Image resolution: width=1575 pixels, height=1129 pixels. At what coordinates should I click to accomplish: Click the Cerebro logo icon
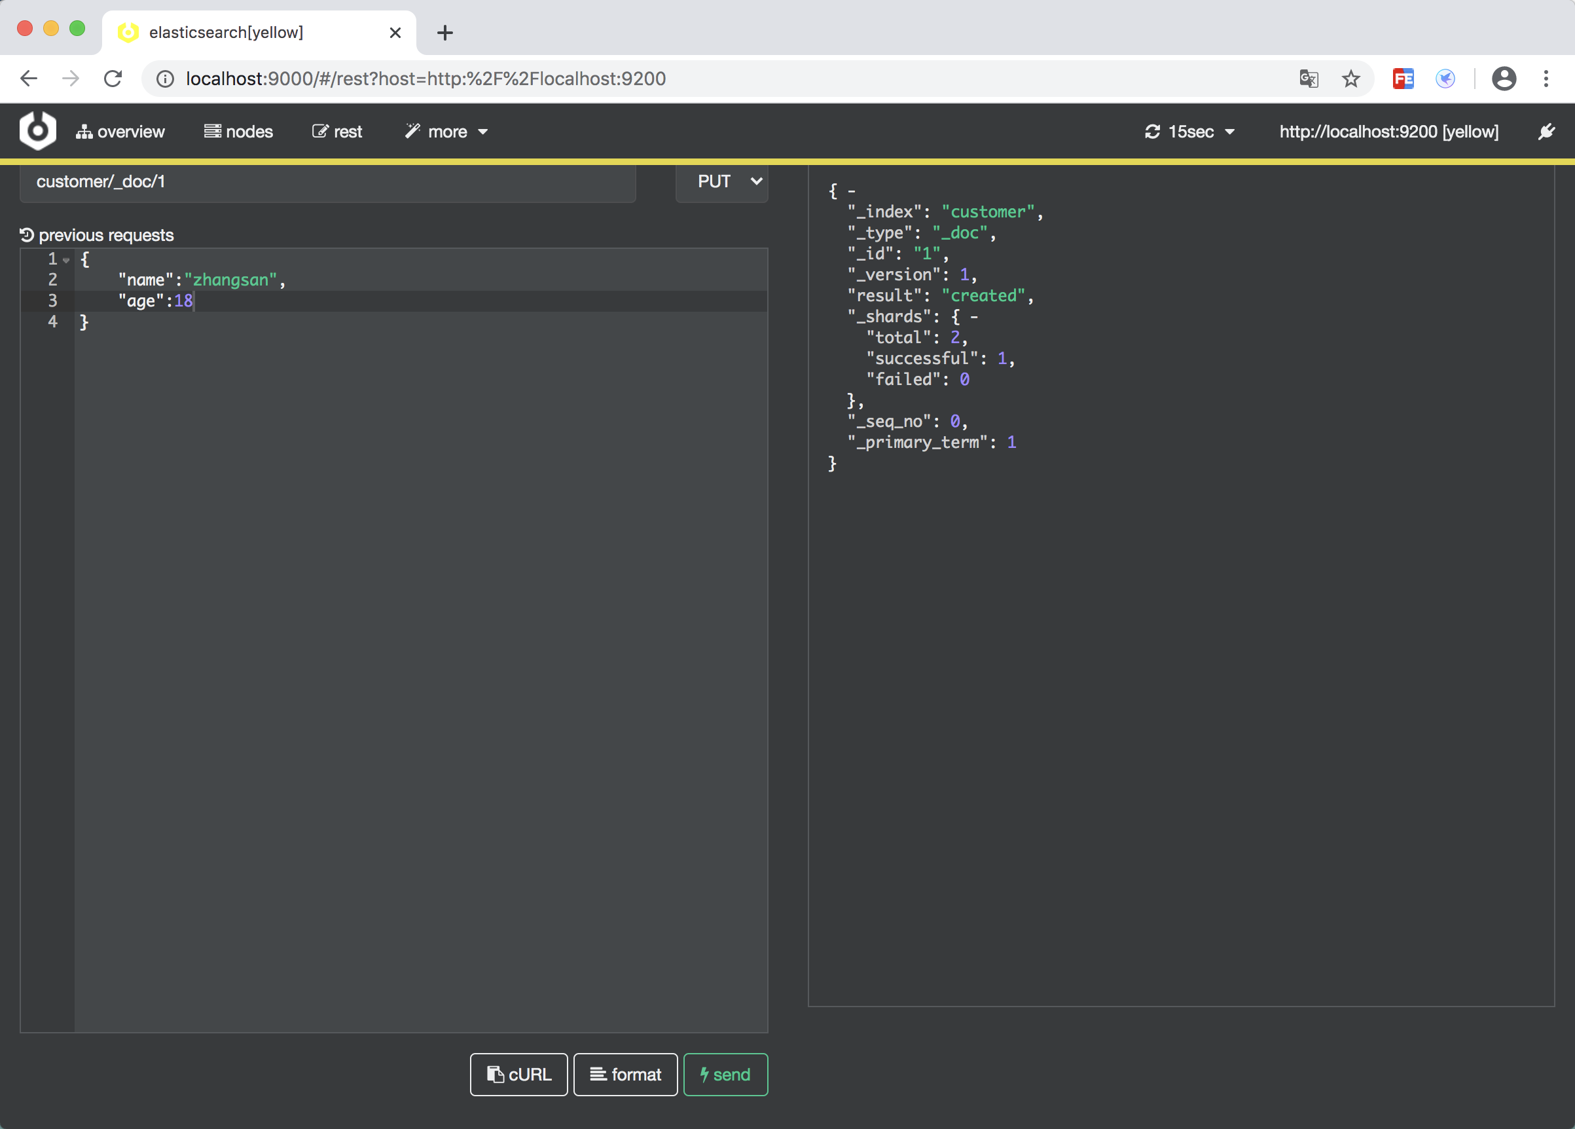pyautogui.click(x=37, y=130)
